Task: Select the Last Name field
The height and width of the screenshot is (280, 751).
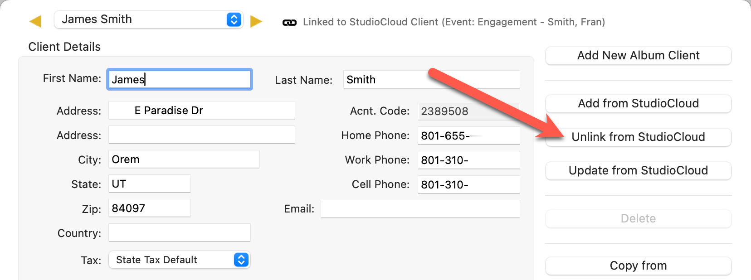Action: [x=431, y=80]
